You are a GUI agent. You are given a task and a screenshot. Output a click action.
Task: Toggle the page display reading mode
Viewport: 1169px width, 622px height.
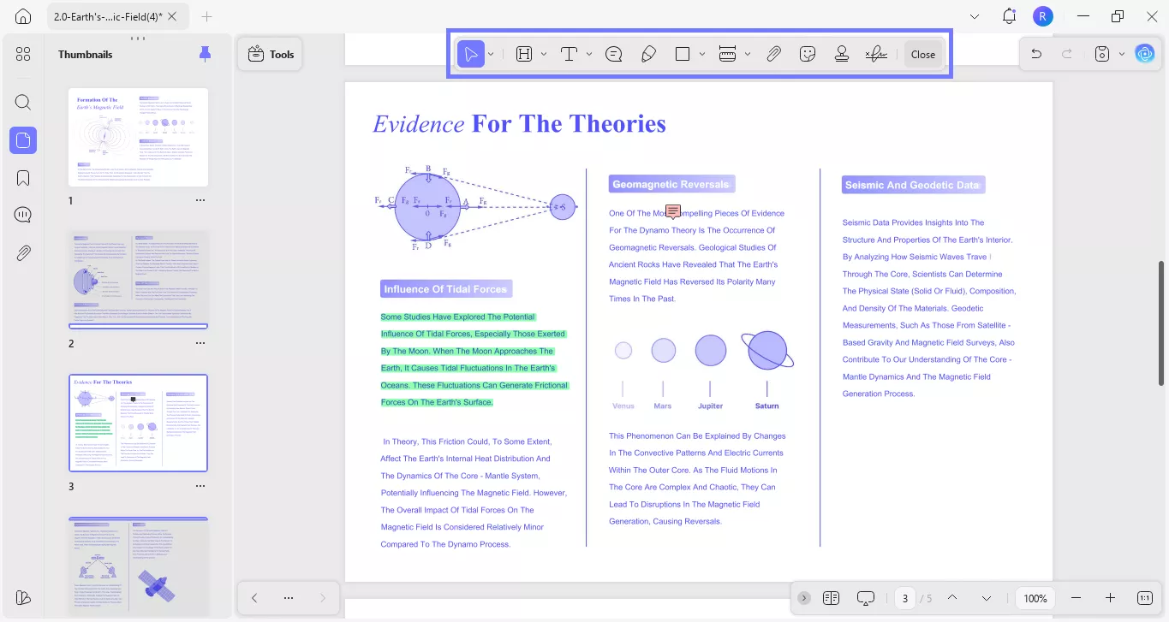(831, 598)
